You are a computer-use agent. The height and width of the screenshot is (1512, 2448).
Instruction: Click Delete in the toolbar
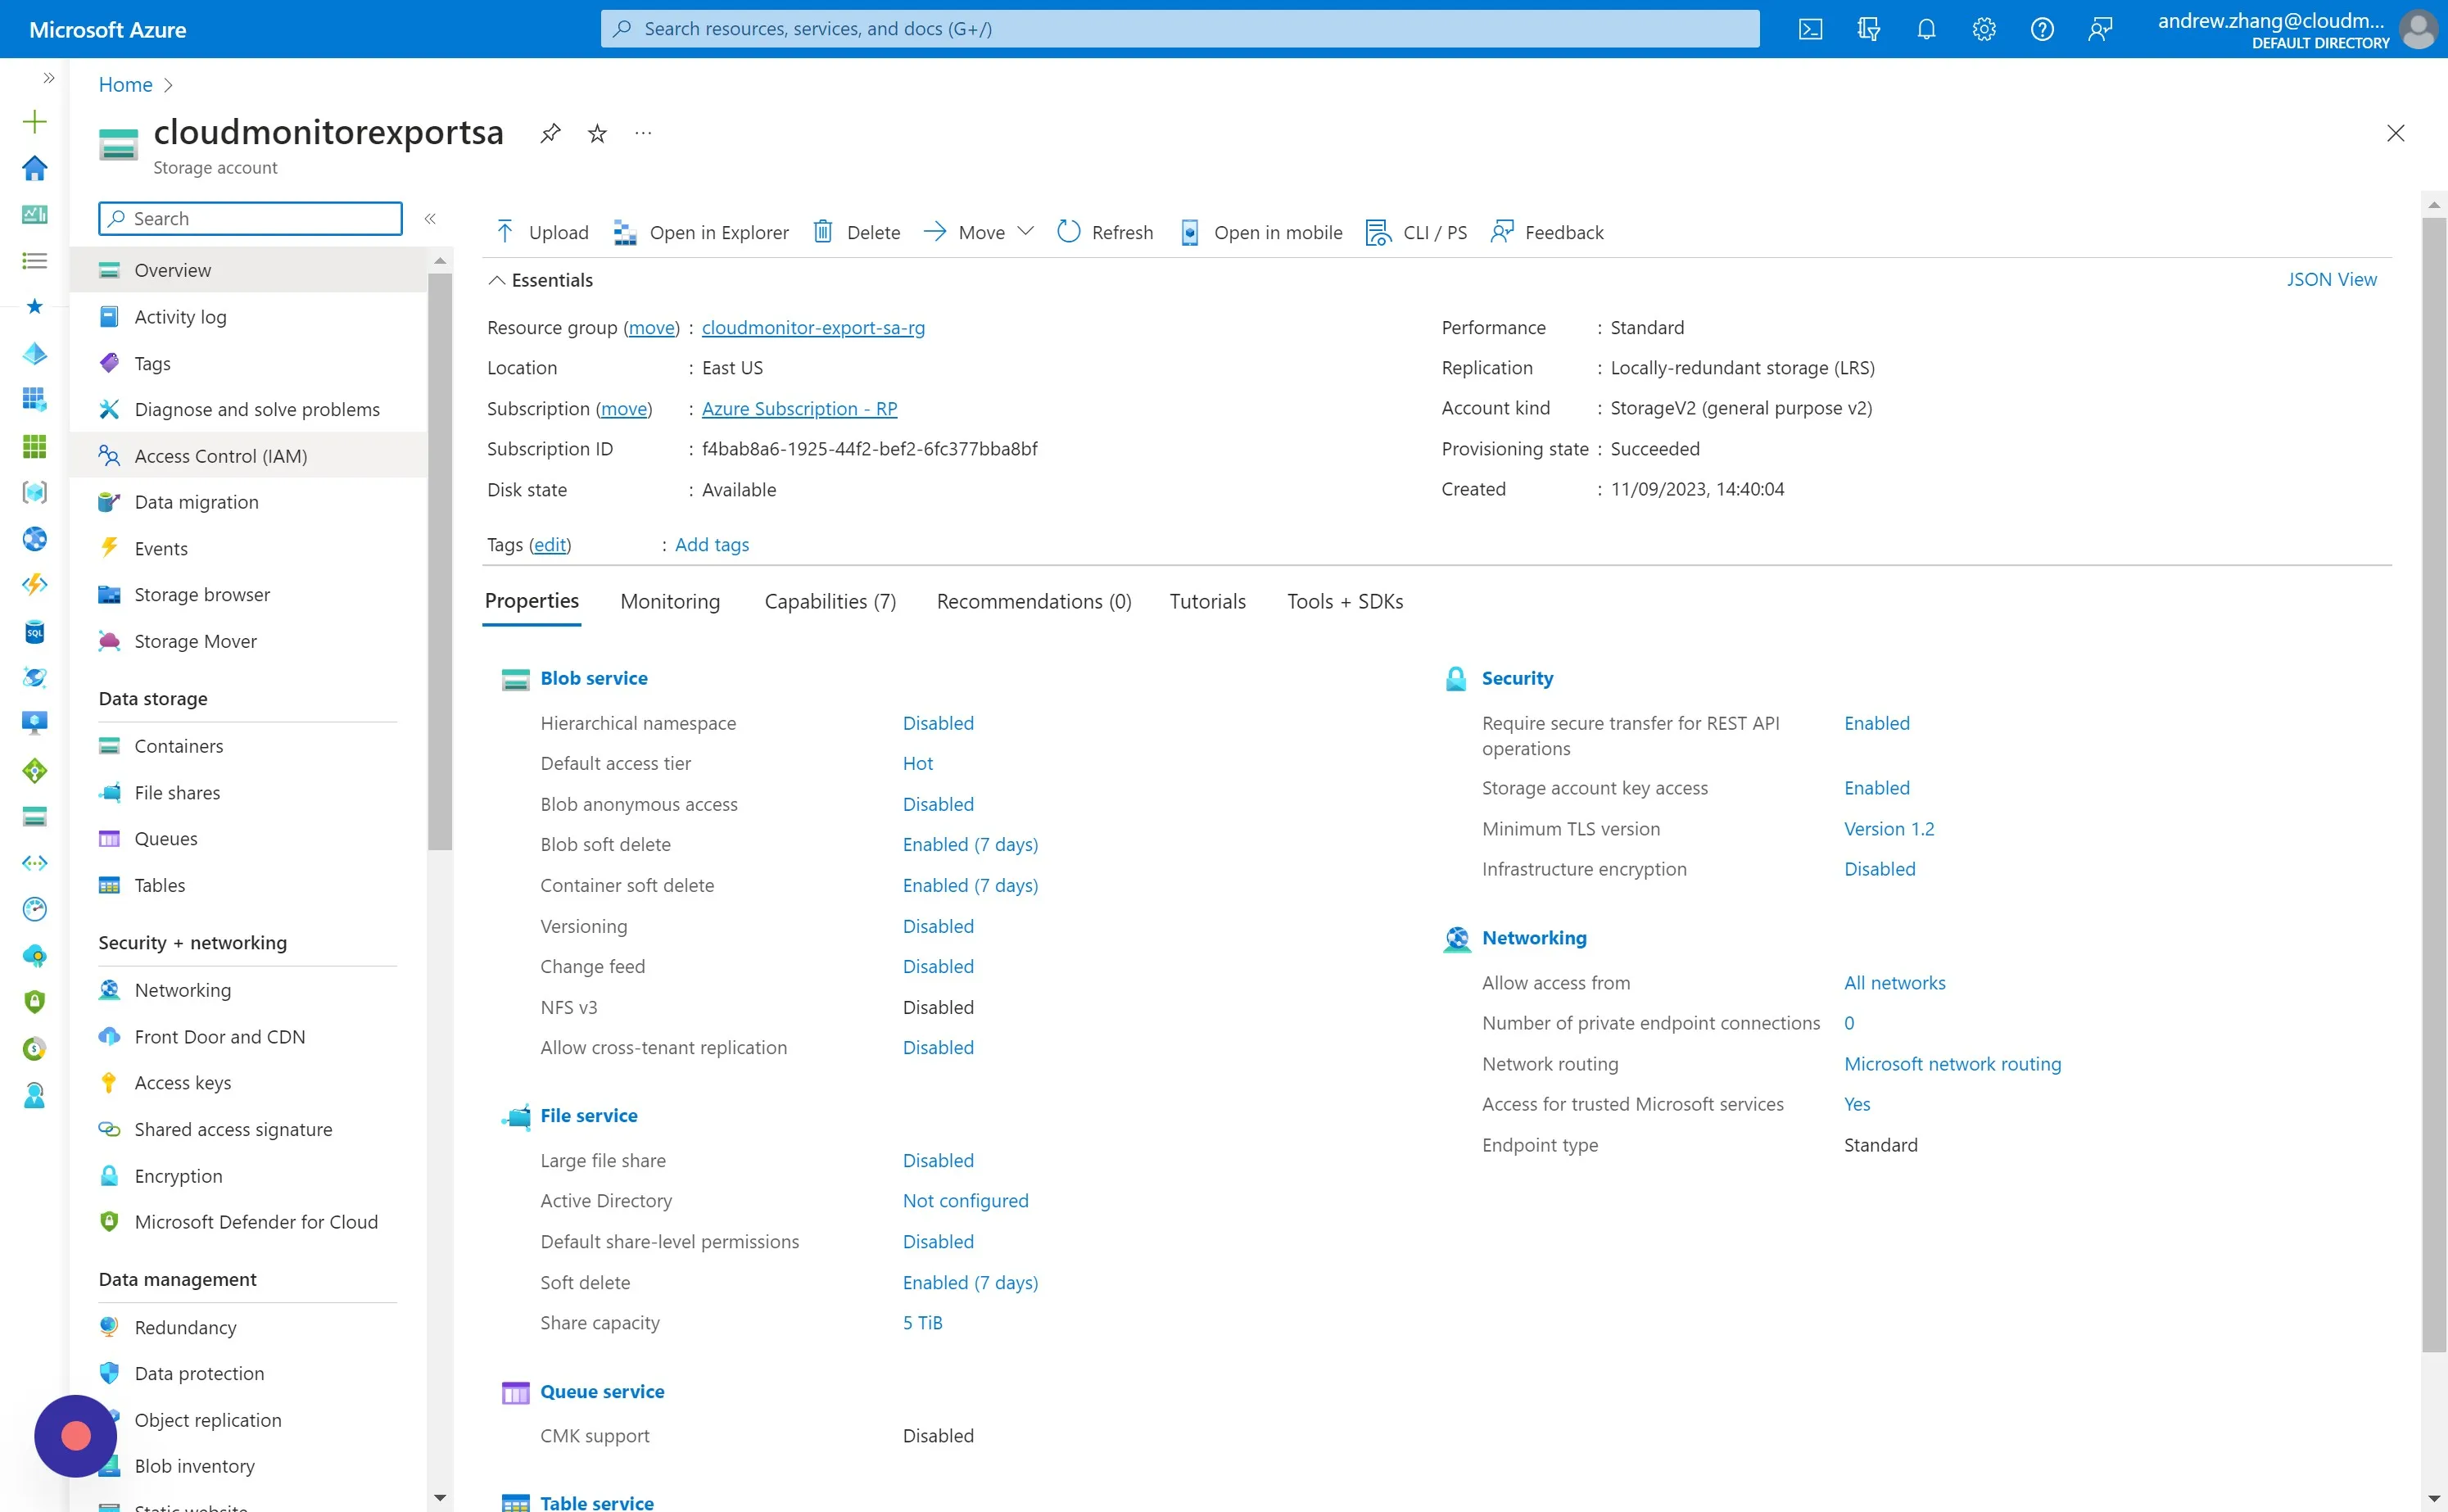tap(856, 232)
